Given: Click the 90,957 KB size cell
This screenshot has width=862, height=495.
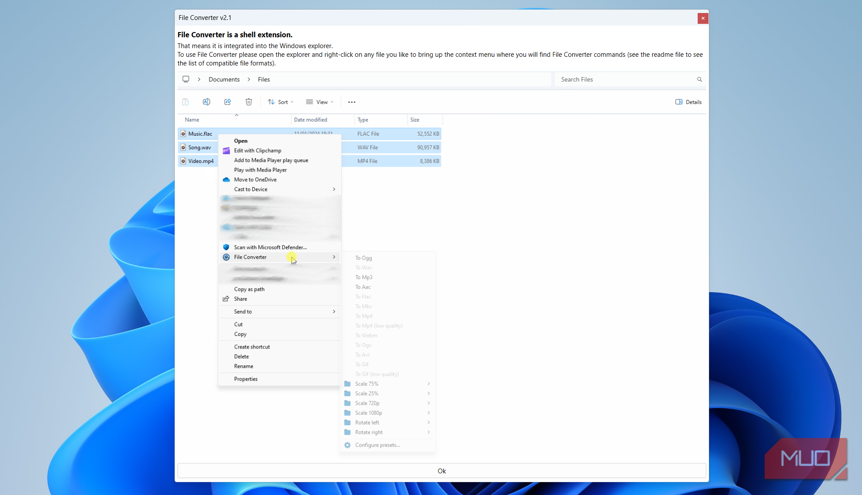Looking at the screenshot, I should tap(428, 147).
